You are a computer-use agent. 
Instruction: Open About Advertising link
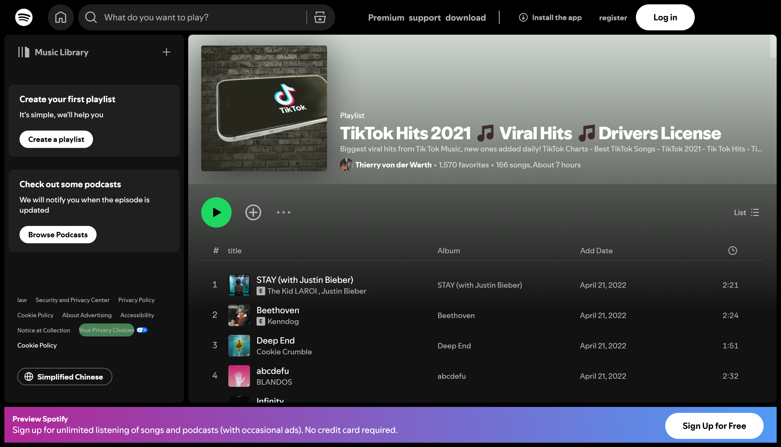[x=87, y=315]
